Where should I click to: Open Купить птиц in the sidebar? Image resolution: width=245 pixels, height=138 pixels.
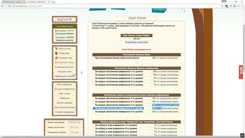pyautogui.click(x=65, y=49)
